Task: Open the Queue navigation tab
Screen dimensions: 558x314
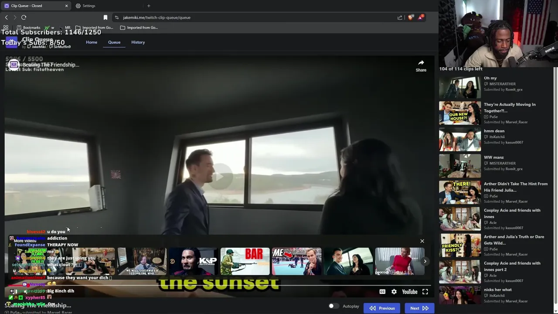Action: click(114, 42)
